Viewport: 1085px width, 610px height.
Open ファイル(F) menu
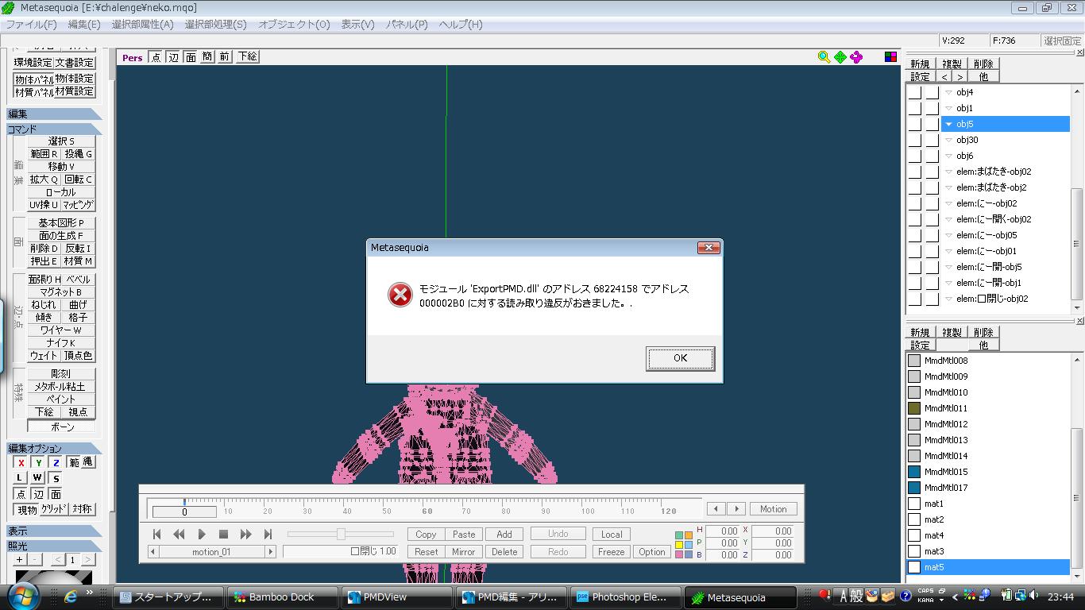click(x=31, y=25)
